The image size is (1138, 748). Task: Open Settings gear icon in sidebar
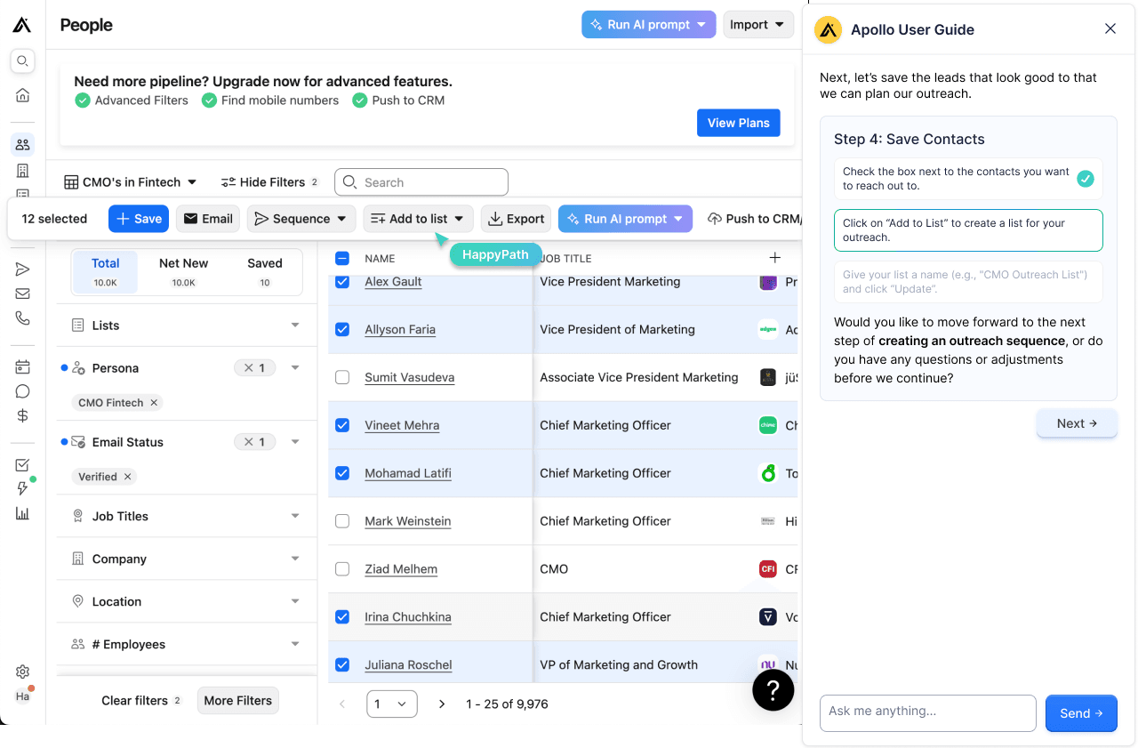(x=23, y=672)
